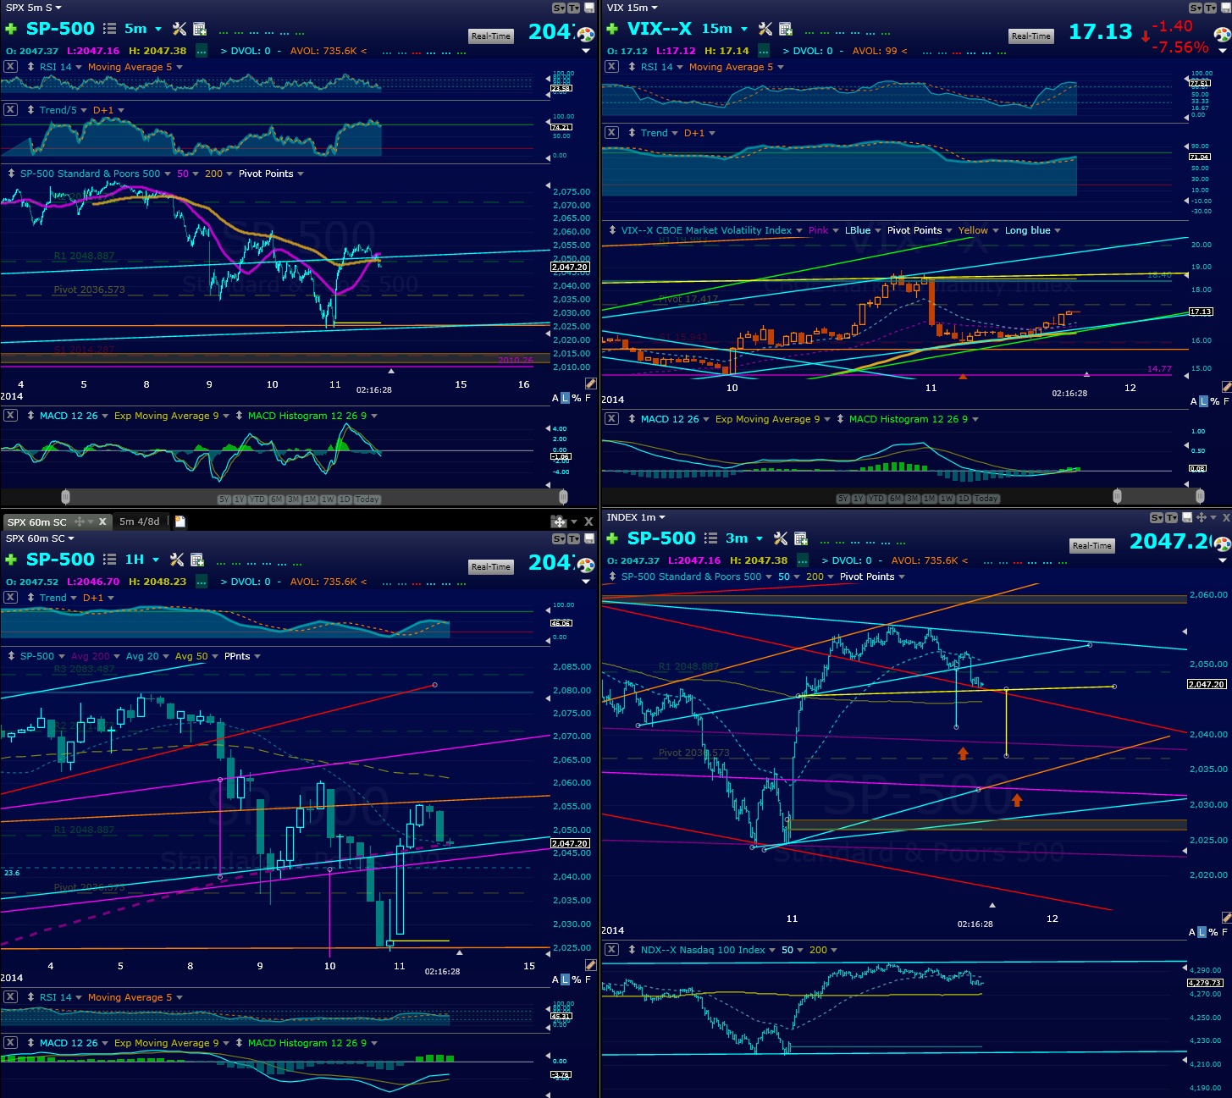The width and height of the screenshot is (1232, 1098).
Task: Toggle 'L' scale on SP-500 3m chart
Action: 1203,932
